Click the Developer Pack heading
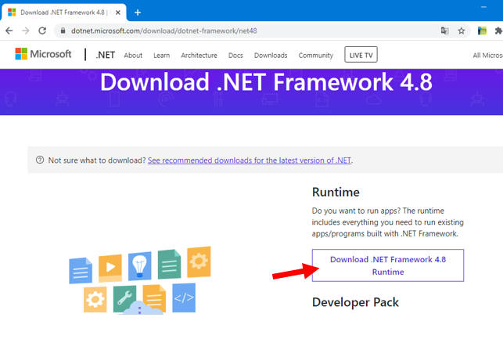 tap(355, 302)
